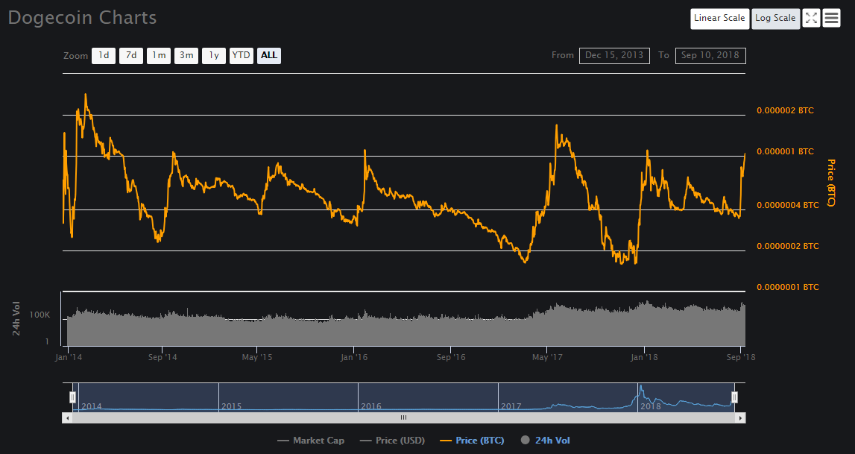Click the Jan '14 x-axis label
Screen dimensions: 855x454
[x=69, y=358]
